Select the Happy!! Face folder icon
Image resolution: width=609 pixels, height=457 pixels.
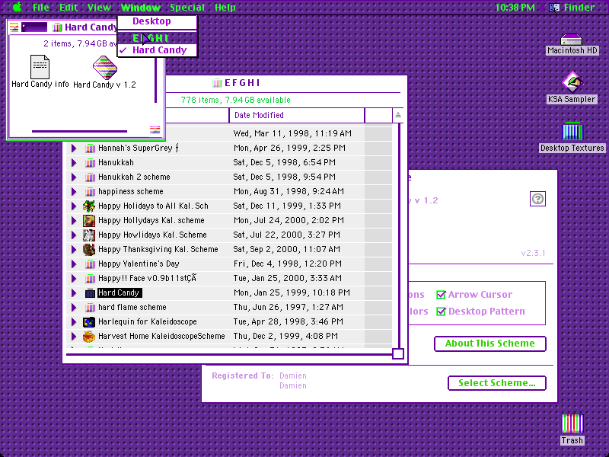point(90,279)
